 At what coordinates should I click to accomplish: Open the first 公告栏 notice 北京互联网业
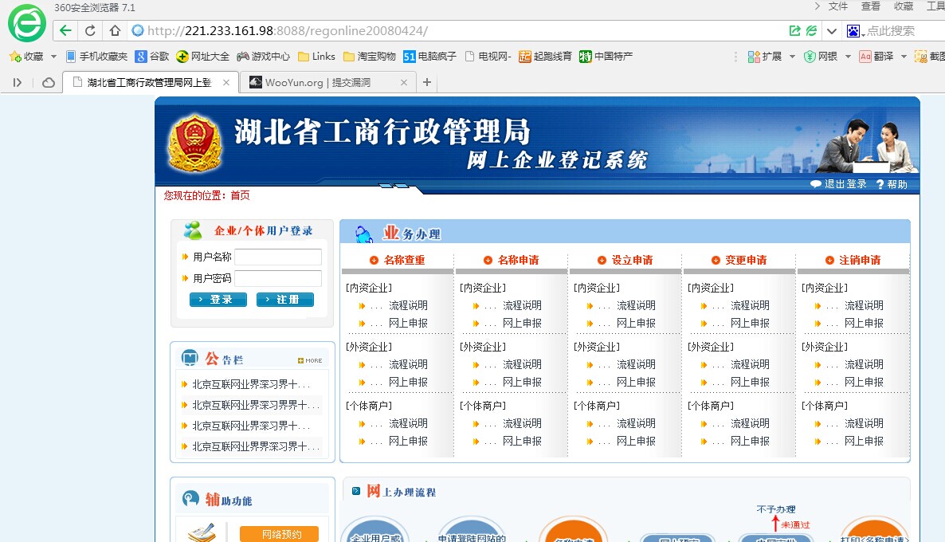pos(251,384)
